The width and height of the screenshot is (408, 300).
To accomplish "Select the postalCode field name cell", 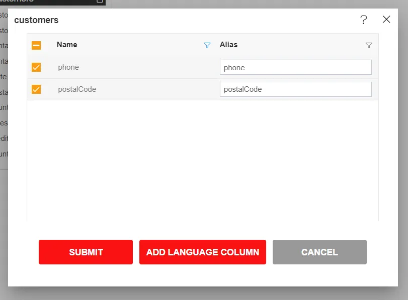I will (x=77, y=89).
